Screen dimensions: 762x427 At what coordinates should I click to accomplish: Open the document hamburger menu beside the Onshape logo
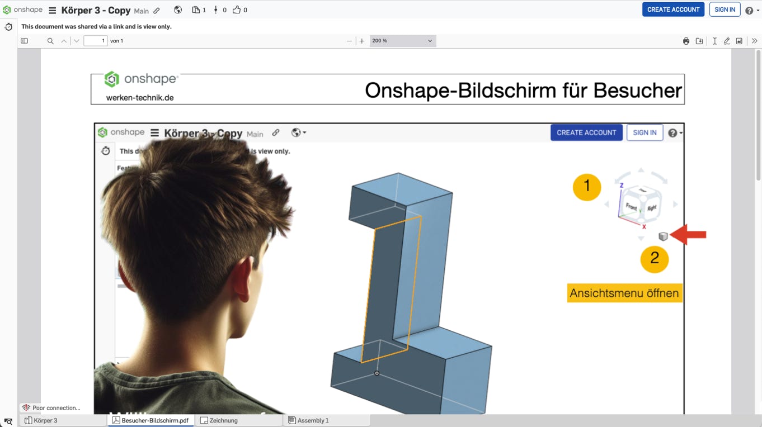coord(52,10)
